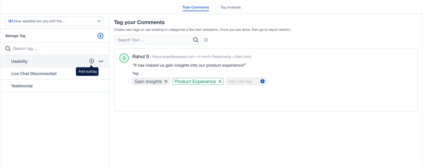Open the Q1 question dropdown

(x=54, y=21)
